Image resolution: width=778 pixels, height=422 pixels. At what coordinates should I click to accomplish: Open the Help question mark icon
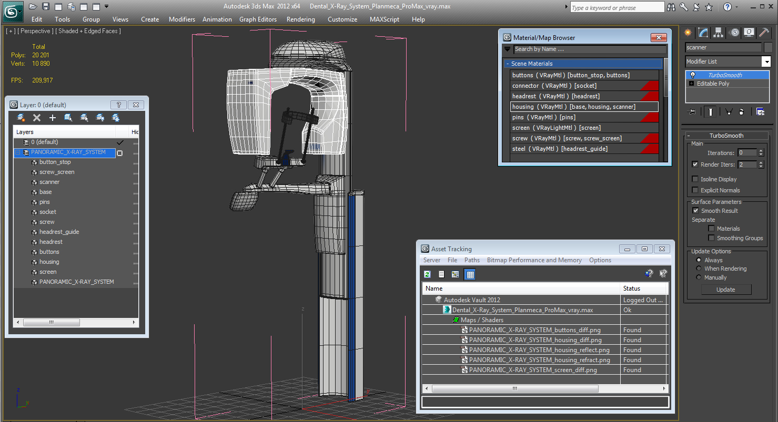(x=728, y=7)
